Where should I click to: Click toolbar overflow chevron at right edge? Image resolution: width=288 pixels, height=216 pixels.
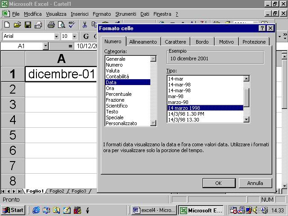tap(285, 36)
